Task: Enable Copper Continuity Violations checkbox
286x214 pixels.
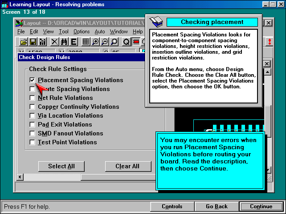Action: 32,107
